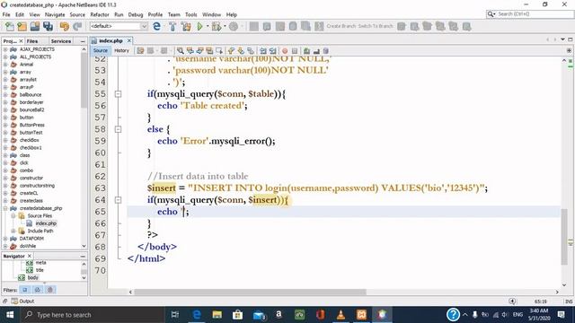The width and height of the screenshot is (575, 323).
Task: Click the editor horizontal scrollbar thumb
Action: [x=250, y=292]
